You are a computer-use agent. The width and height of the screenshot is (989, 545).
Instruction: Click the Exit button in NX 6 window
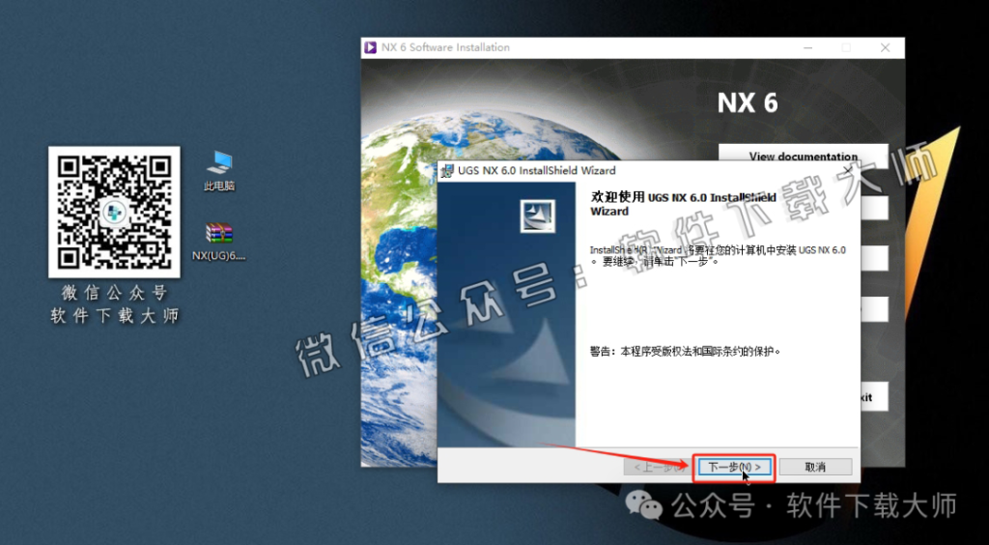(x=873, y=397)
